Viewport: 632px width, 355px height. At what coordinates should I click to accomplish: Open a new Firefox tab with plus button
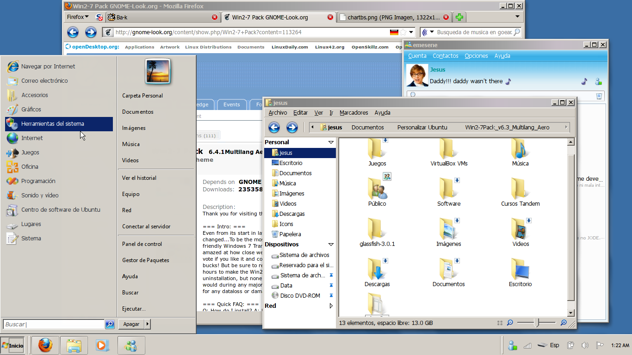click(459, 17)
